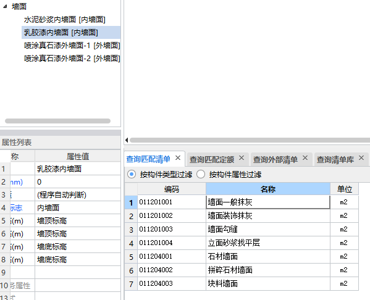Select 水泥砂浆内墙面 [内墙面] in tree
This screenshot has width=370, height=300.
tap(64, 20)
